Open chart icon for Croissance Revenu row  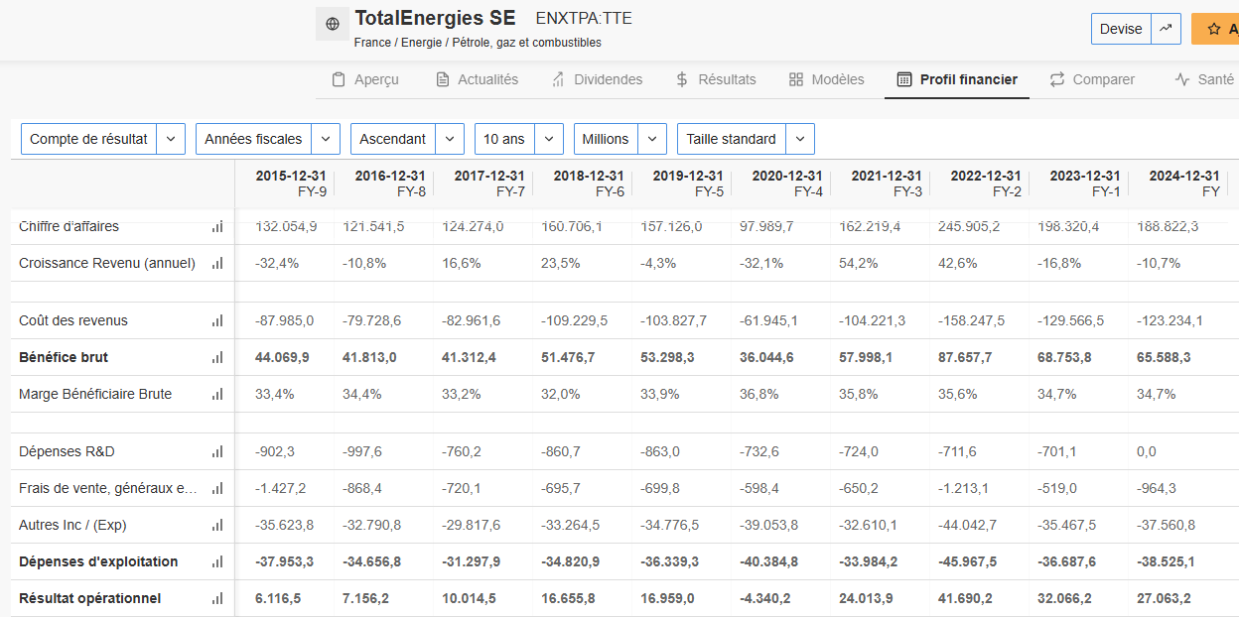[216, 263]
